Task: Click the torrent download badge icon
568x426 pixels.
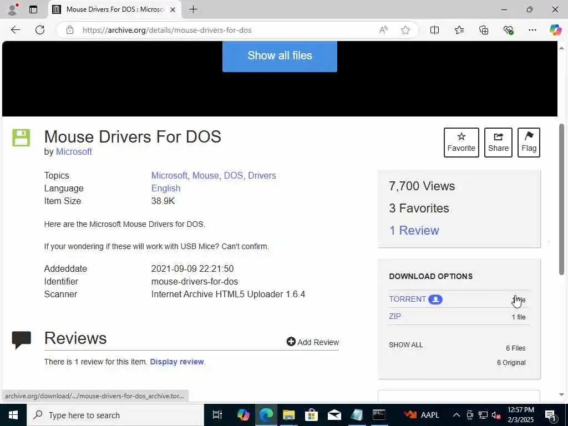Action: pos(435,300)
